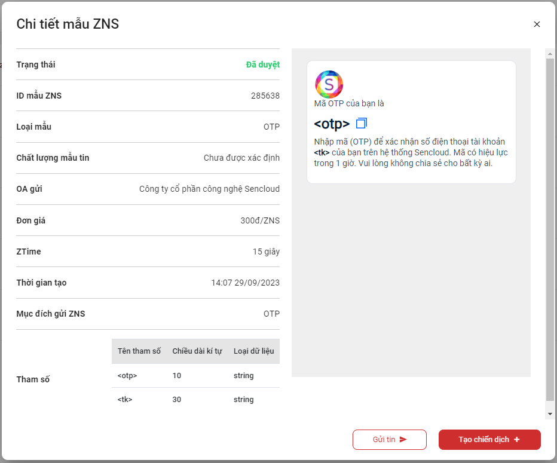
Task: Click the Đã duyệt status text
Action: [x=262, y=65]
